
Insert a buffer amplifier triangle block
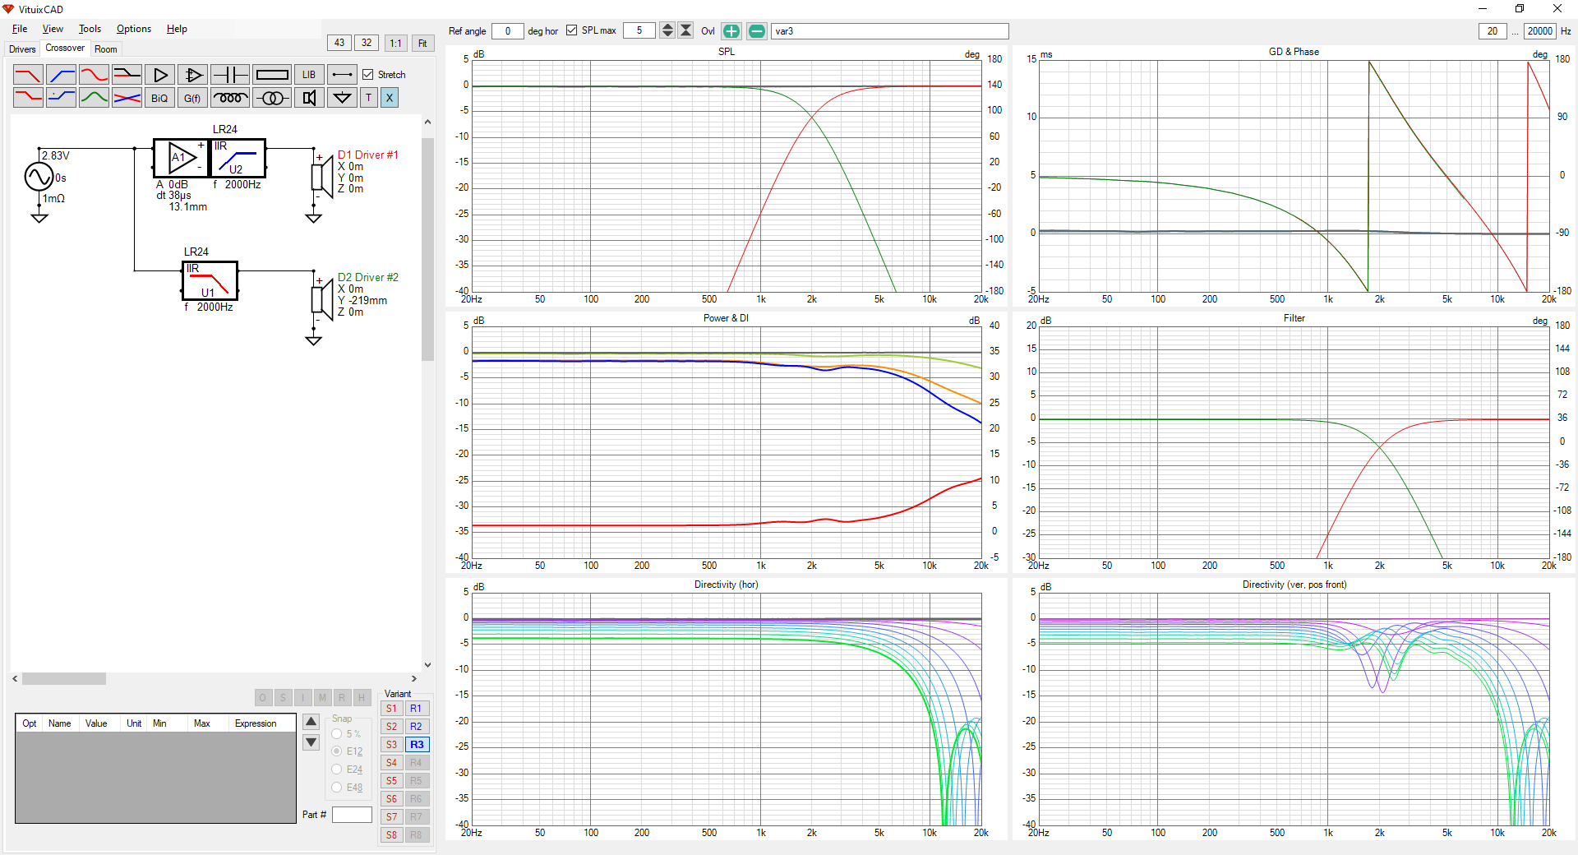[159, 75]
